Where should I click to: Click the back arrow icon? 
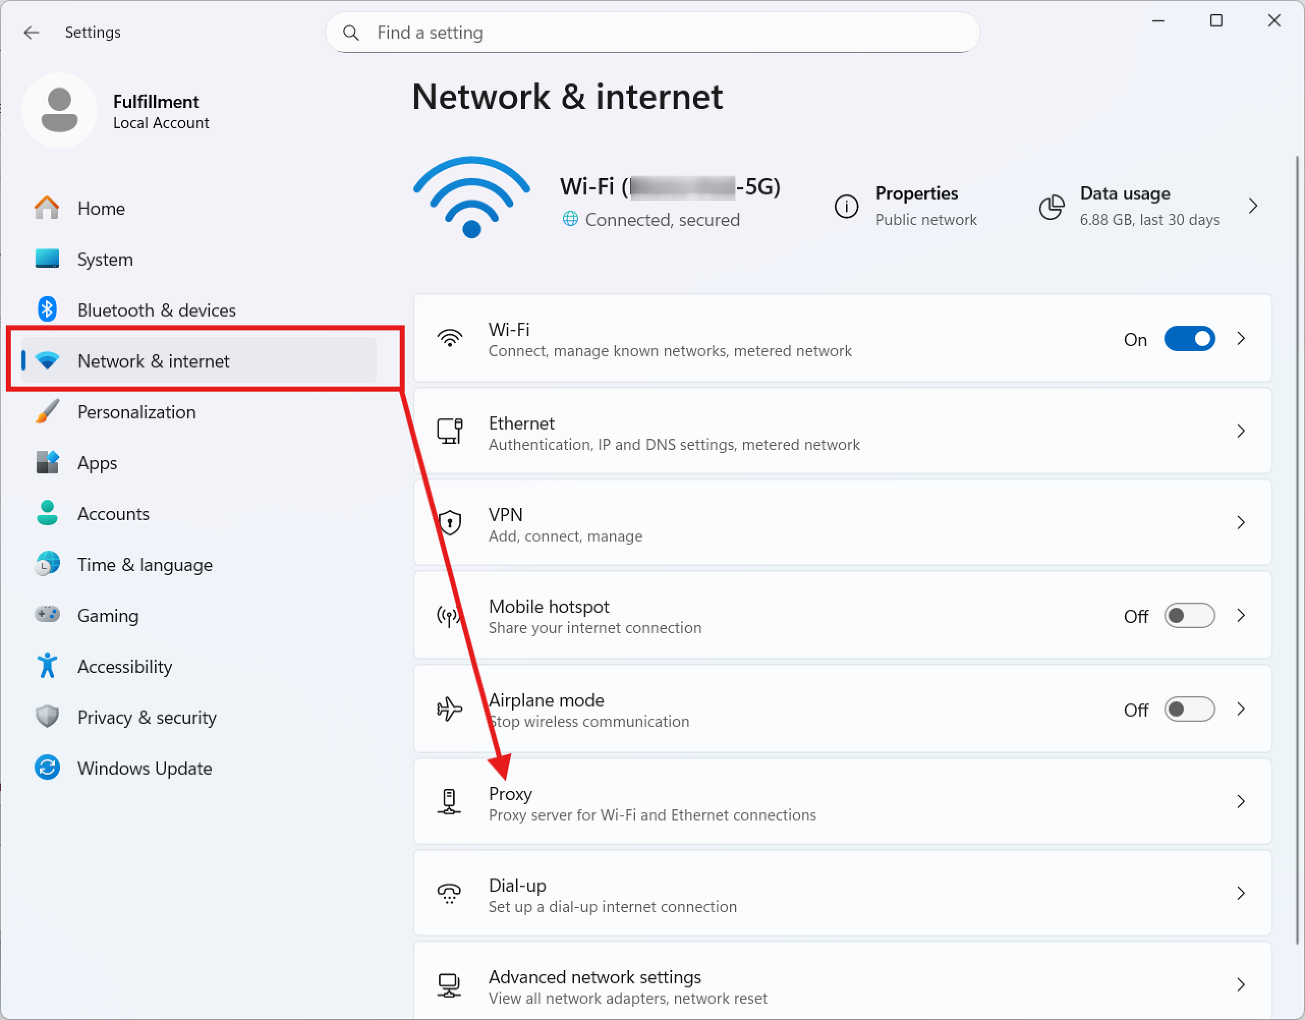(31, 32)
